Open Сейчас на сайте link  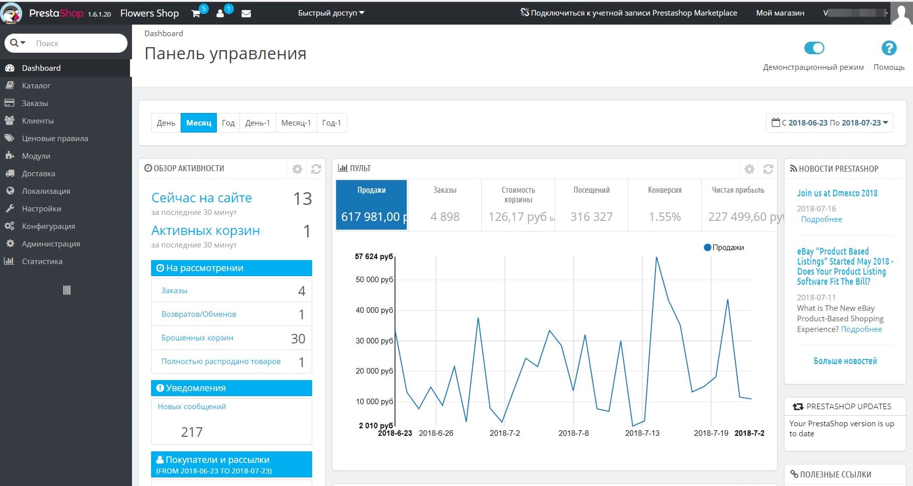pyautogui.click(x=202, y=198)
